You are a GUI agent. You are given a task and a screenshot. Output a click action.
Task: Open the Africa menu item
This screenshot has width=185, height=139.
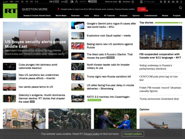96,15
